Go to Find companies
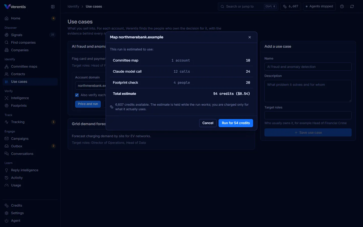Viewport: 363px width, 227px height. [30, 42]
